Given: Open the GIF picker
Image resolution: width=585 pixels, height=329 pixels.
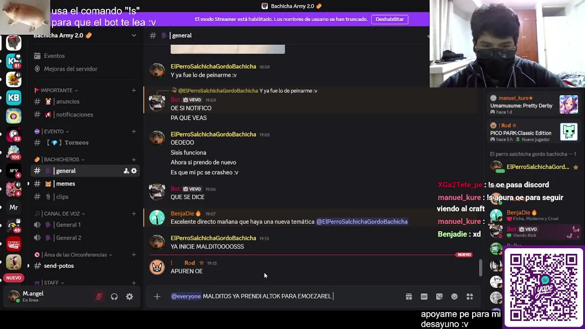Looking at the screenshot, I should point(424,297).
